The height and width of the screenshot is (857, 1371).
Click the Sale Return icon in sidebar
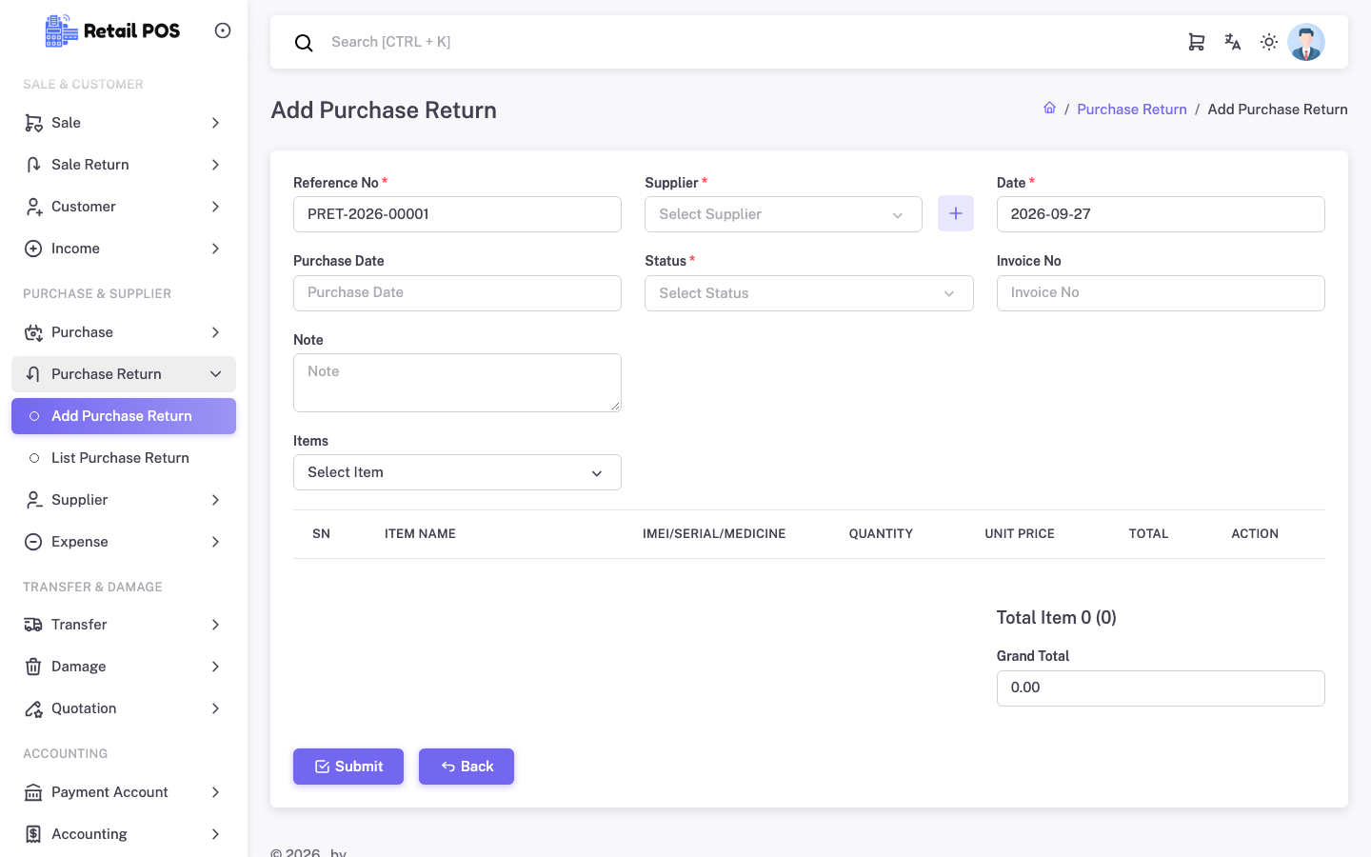coord(33,165)
